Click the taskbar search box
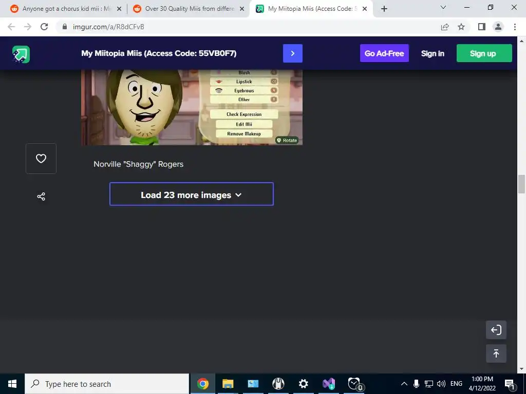This screenshot has height=394, width=526. pyautogui.click(x=107, y=384)
